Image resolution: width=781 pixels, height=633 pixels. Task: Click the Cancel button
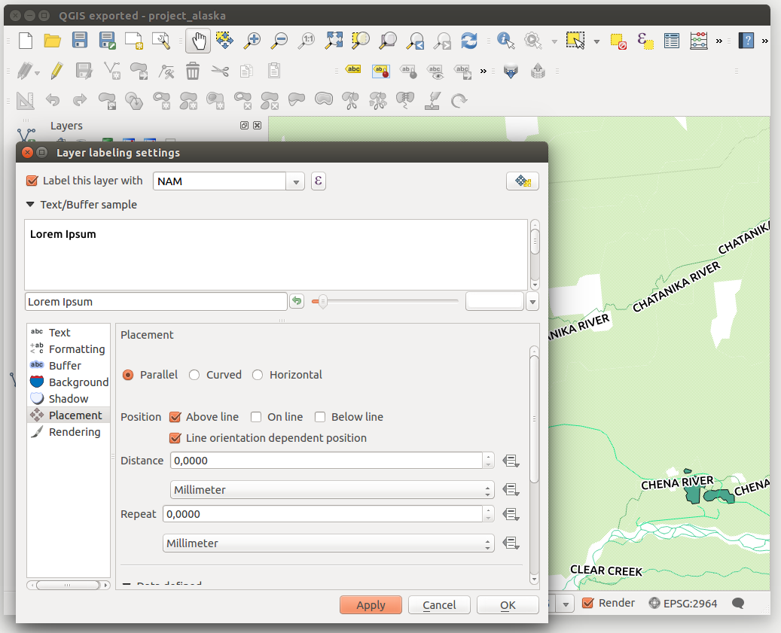pos(439,605)
